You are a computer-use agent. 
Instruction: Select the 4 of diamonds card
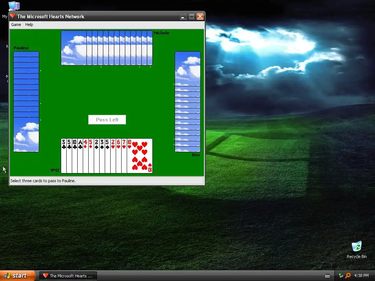pos(86,156)
